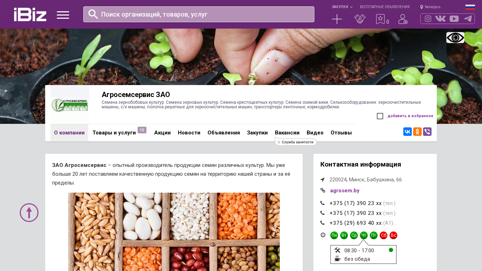Share on Odnoklassniki icon
Image resolution: width=482 pixels, height=271 pixels.
[x=417, y=132]
